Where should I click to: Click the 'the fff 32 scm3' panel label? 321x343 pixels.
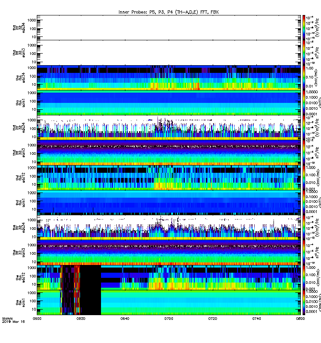tap(19, 253)
